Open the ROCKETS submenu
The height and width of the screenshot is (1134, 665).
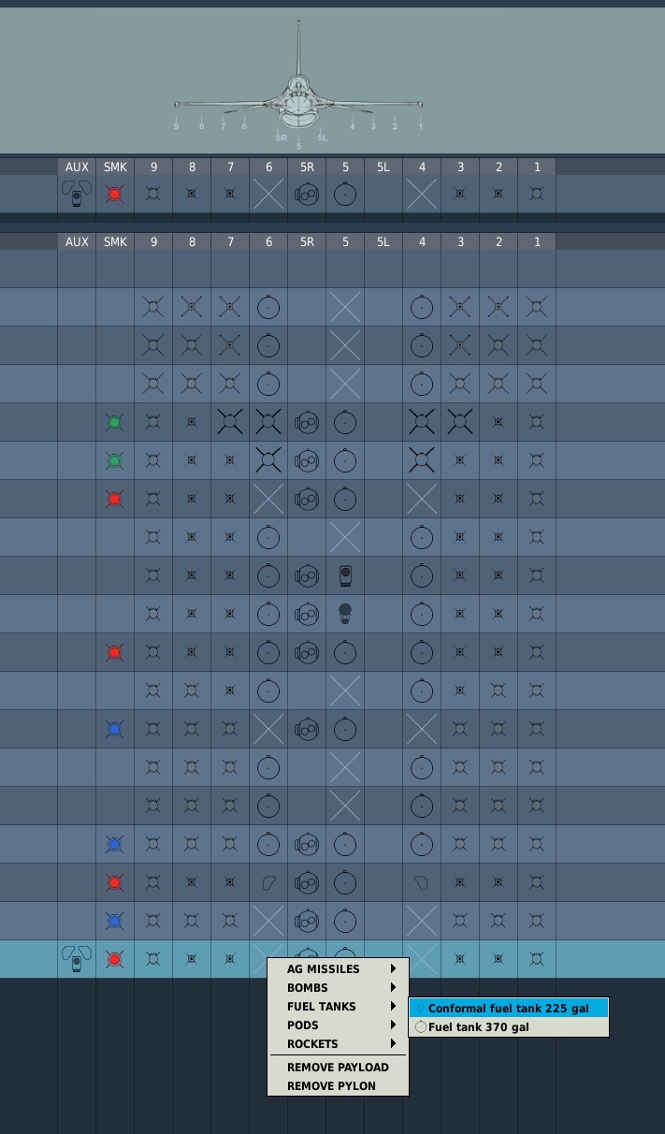coord(338,1044)
